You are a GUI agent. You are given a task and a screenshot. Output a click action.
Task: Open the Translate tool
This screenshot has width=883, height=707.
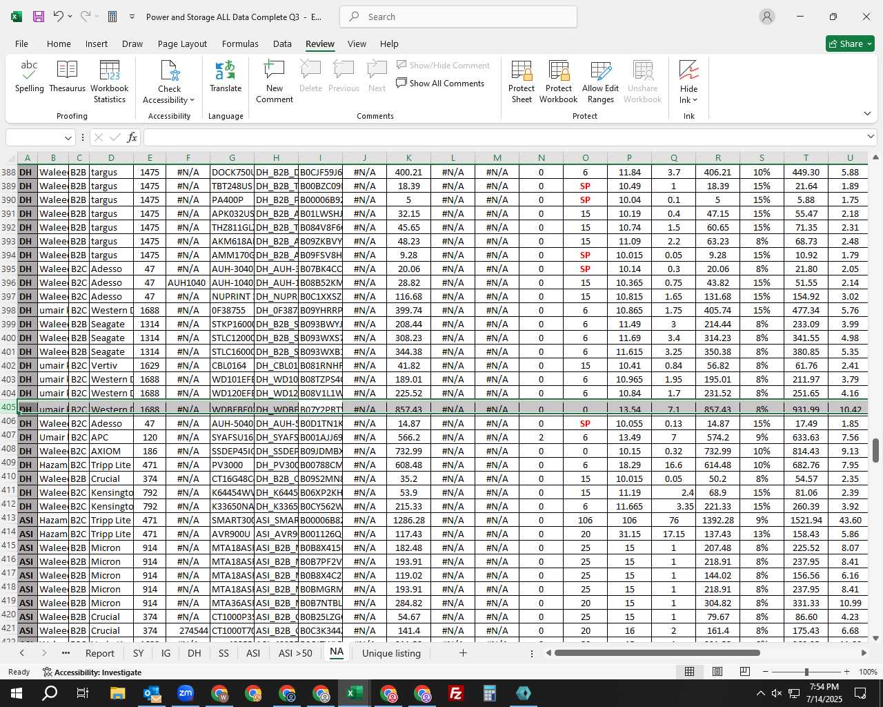click(x=226, y=77)
